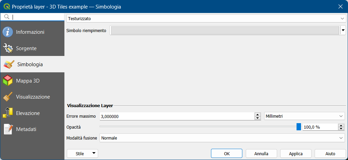Click the Opacità slider handle
The width and height of the screenshot is (348, 160).
coord(299,127)
